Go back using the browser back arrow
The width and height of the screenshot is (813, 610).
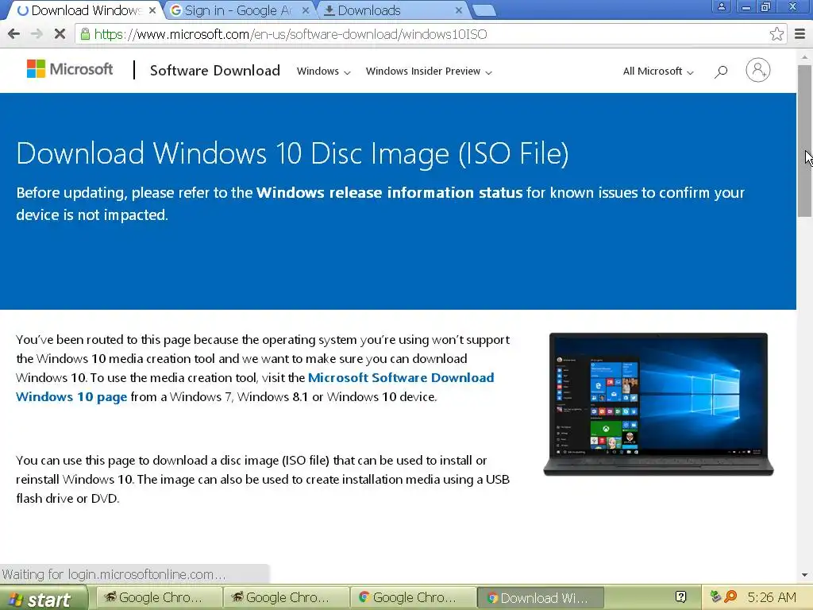(14, 34)
